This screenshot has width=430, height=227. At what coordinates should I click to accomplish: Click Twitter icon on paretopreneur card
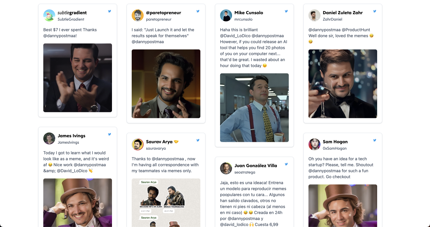[x=198, y=11]
